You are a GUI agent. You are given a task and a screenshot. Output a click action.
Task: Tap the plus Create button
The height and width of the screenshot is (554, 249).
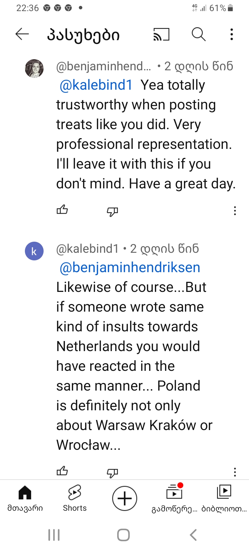(124, 498)
